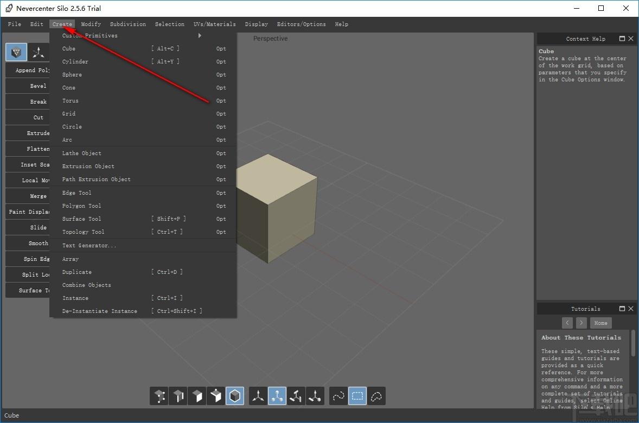Click the Extrude button in left panel
The width and height of the screenshot is (639, 423).
pos(28,133)
